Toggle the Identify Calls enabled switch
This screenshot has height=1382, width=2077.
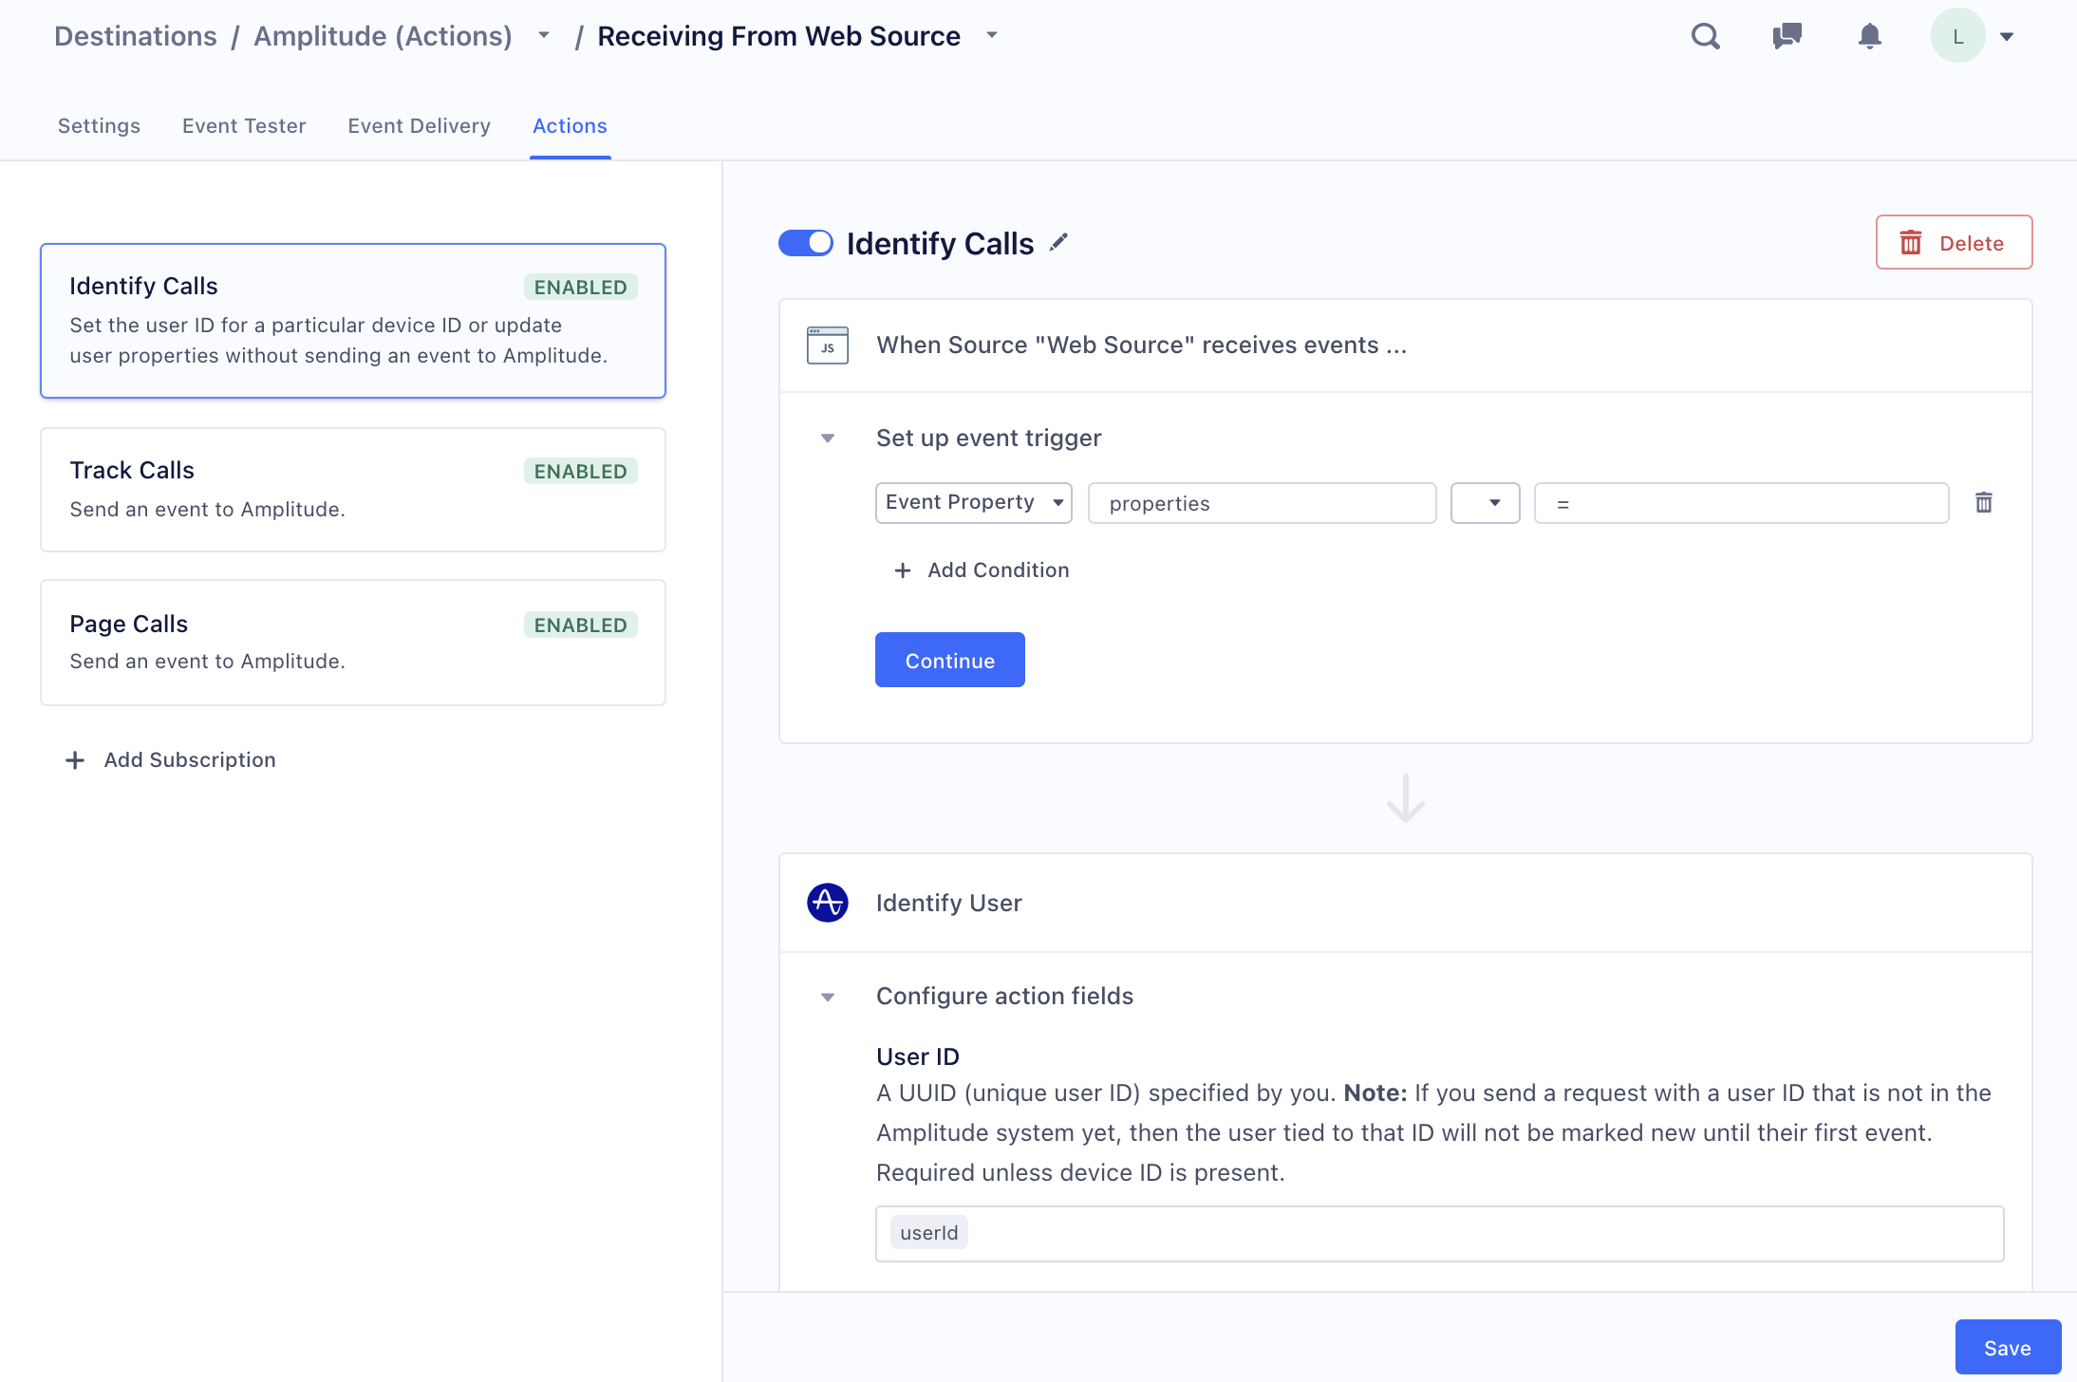(805, 243)
